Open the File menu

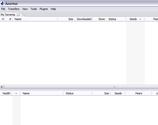click(3, 9)
